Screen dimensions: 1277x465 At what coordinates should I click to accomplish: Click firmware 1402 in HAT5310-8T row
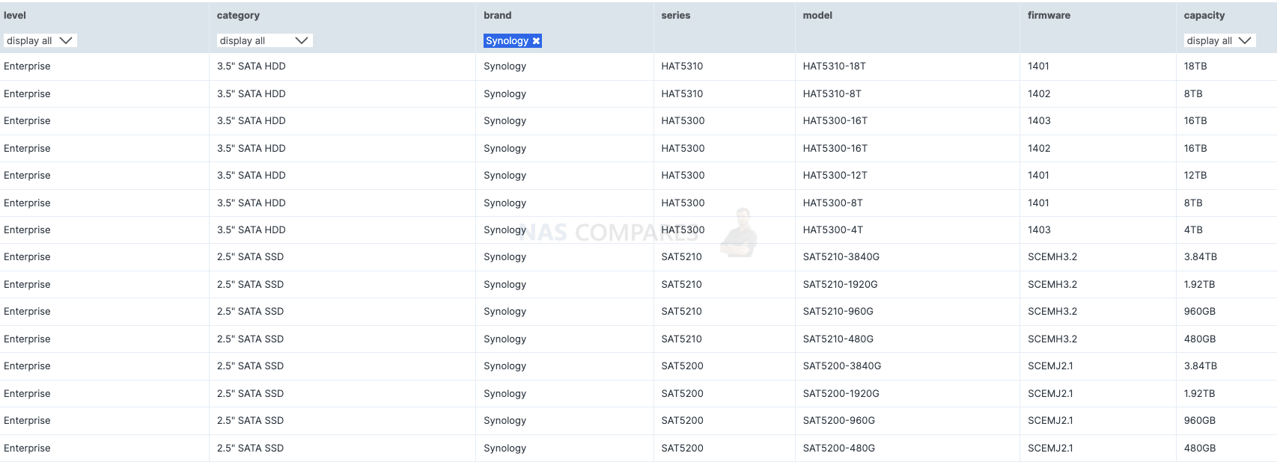point(1039,94)
